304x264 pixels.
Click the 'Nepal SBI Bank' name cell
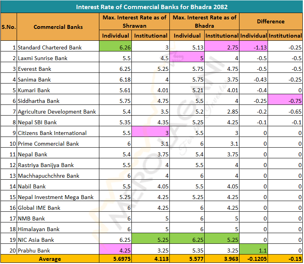pyautogui.click(x=58, y=121)
